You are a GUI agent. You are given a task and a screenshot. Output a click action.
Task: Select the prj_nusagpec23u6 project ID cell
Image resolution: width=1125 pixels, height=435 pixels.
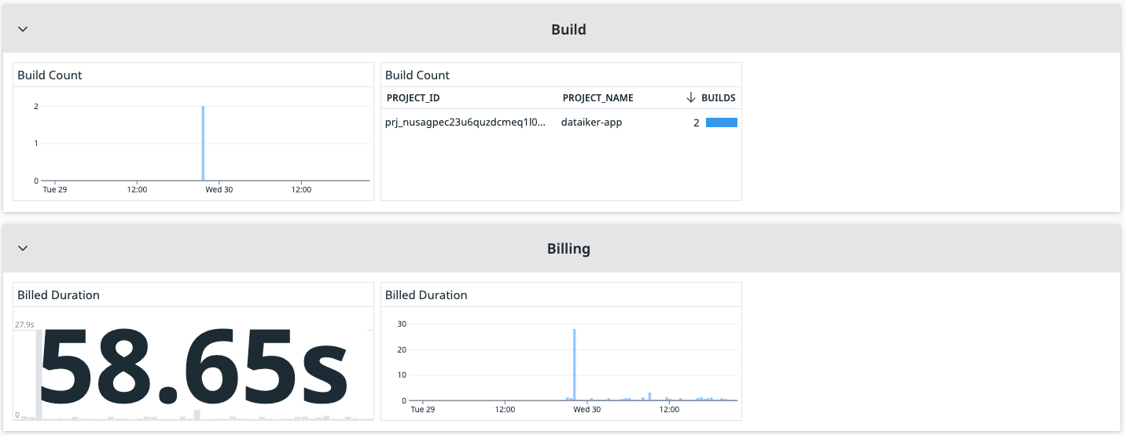coord(465,122)
